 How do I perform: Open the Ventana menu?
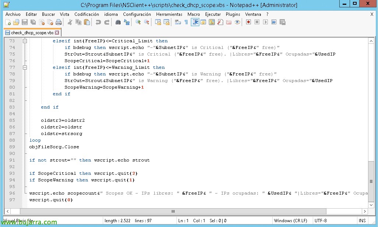[x=253, y=14]
